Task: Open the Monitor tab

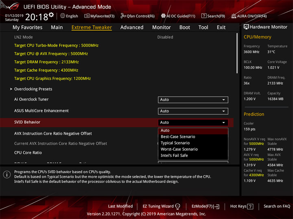Action: [x=162, y=28]
